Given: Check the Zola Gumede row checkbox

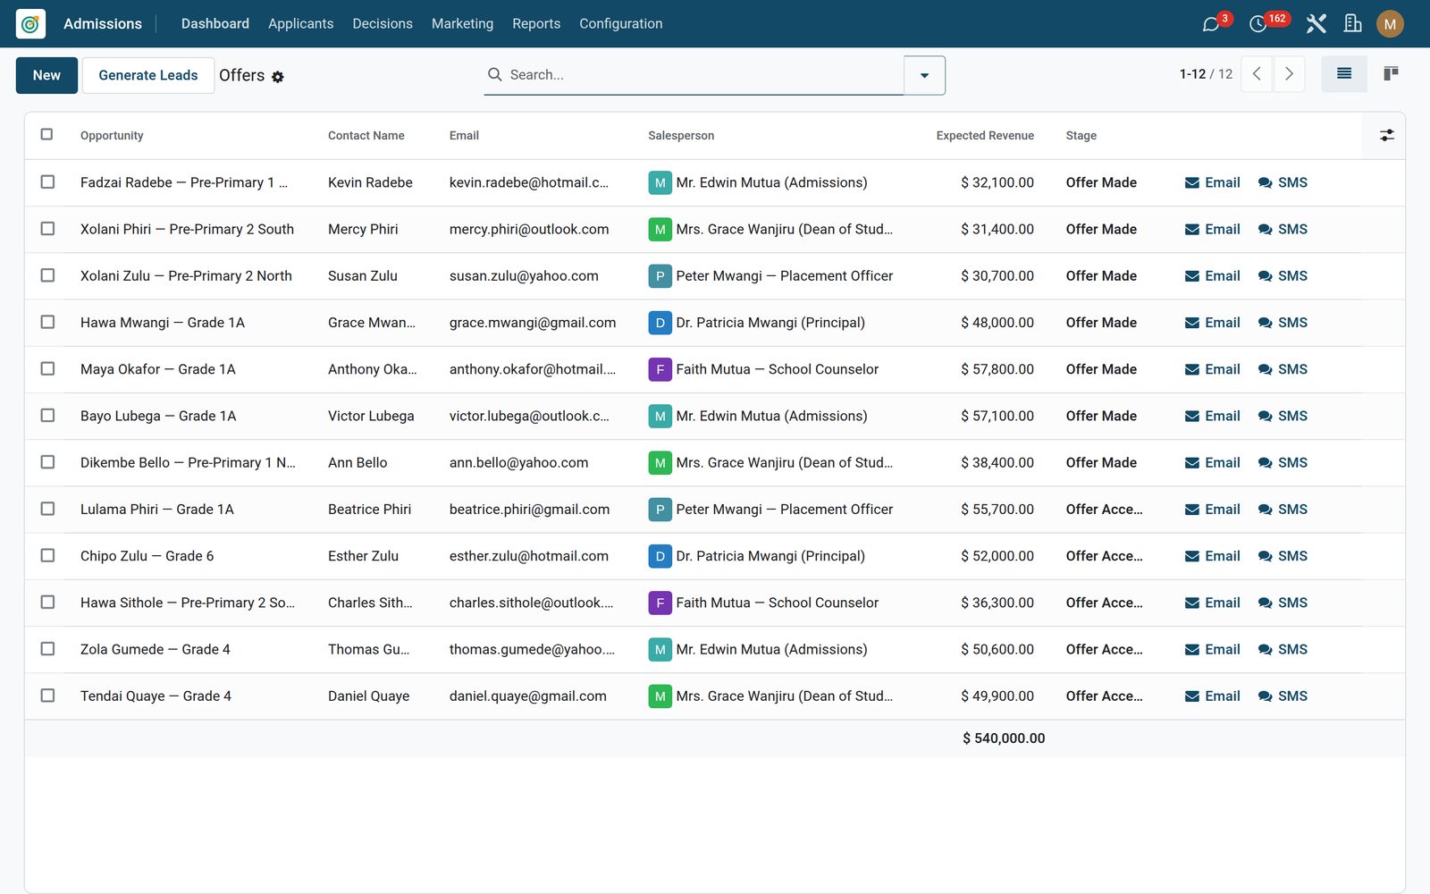Looking at the screenshot, I should 47,649.
